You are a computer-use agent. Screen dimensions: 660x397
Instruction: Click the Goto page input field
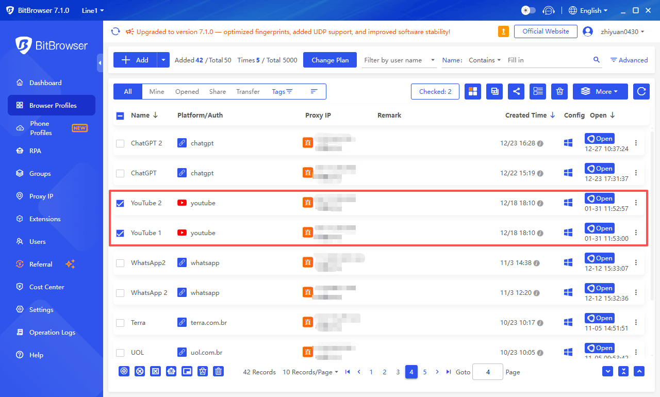click(x=487, y=372)
